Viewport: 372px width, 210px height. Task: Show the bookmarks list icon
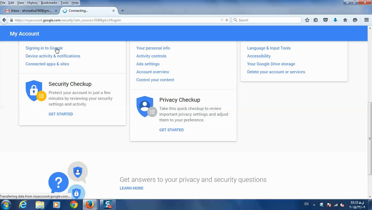tap(316, 20)
